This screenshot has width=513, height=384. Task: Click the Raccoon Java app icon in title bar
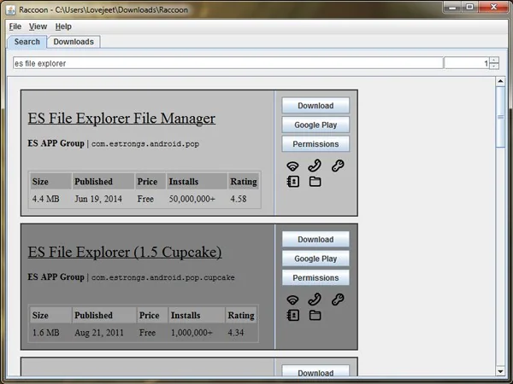click(10, 9)
